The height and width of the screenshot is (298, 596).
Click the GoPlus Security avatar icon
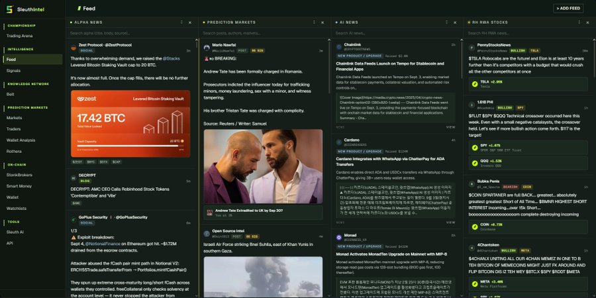74,220
